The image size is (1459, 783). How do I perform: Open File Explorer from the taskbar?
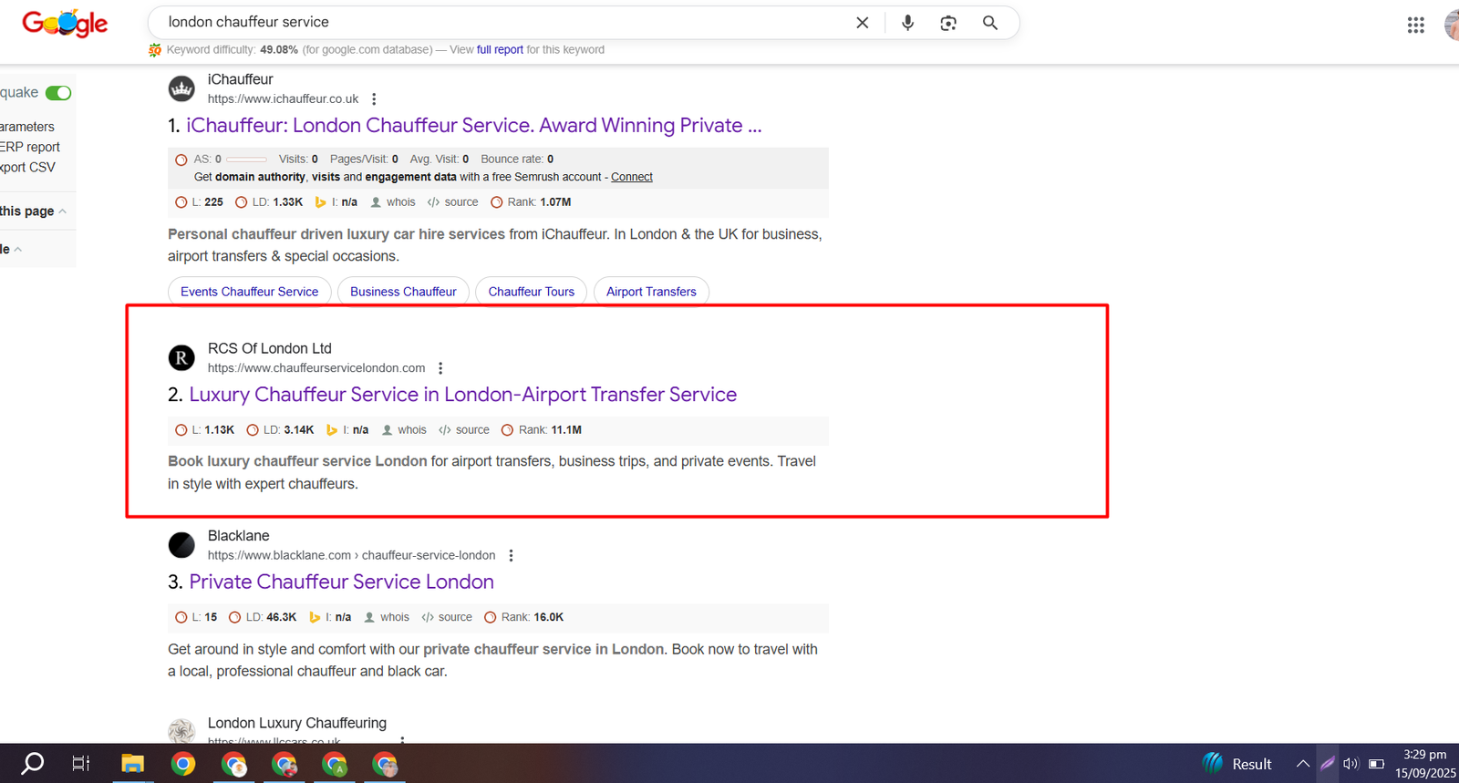tap(133, 764)
